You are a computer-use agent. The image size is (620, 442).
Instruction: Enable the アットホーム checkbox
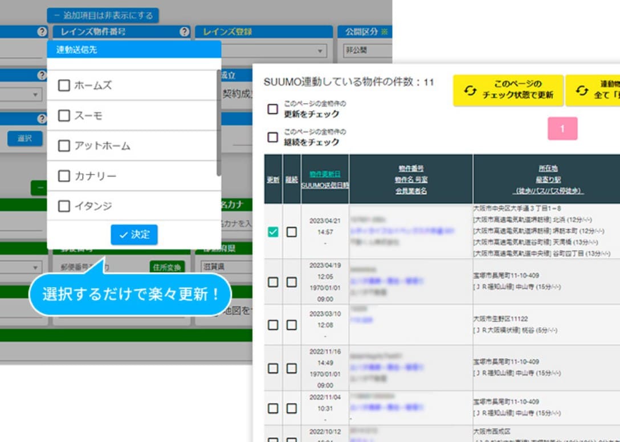point(64,145)
